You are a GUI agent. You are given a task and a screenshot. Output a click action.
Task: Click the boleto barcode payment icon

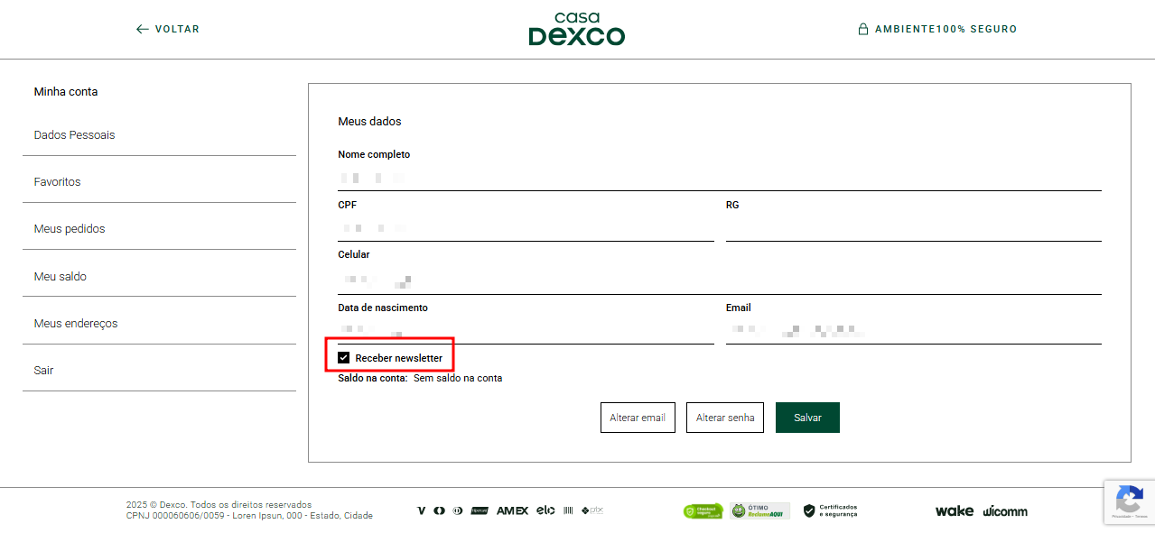568,510
